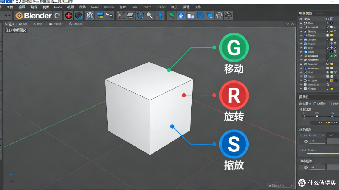339x190 pixels.
Task: Click the 3.D视图区 label in viewport
Action: pos(16,30)
